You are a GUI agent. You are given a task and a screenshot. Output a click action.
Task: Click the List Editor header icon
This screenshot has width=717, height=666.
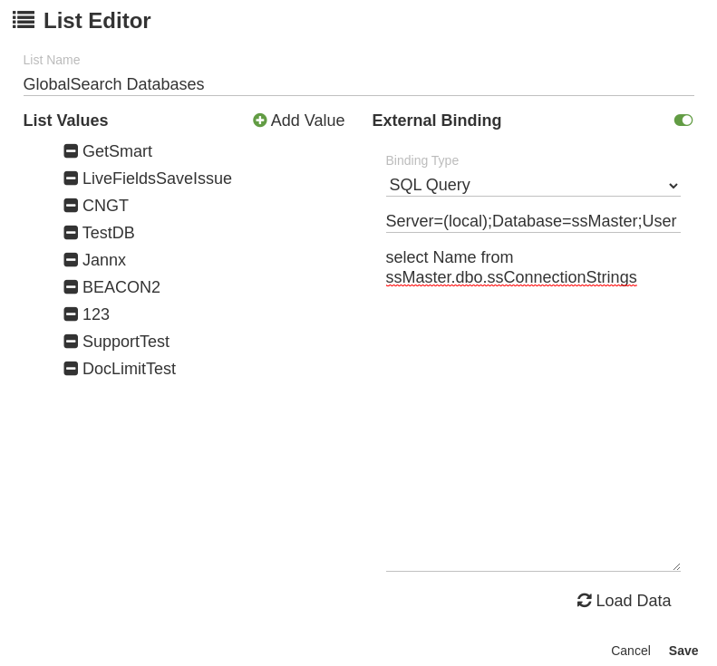click(24, 20)
